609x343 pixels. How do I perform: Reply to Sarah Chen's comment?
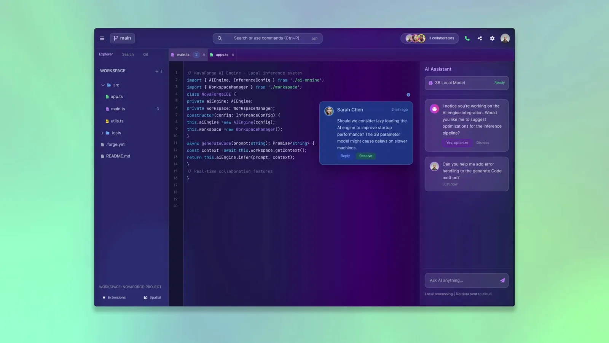click(x=345, y=156)
